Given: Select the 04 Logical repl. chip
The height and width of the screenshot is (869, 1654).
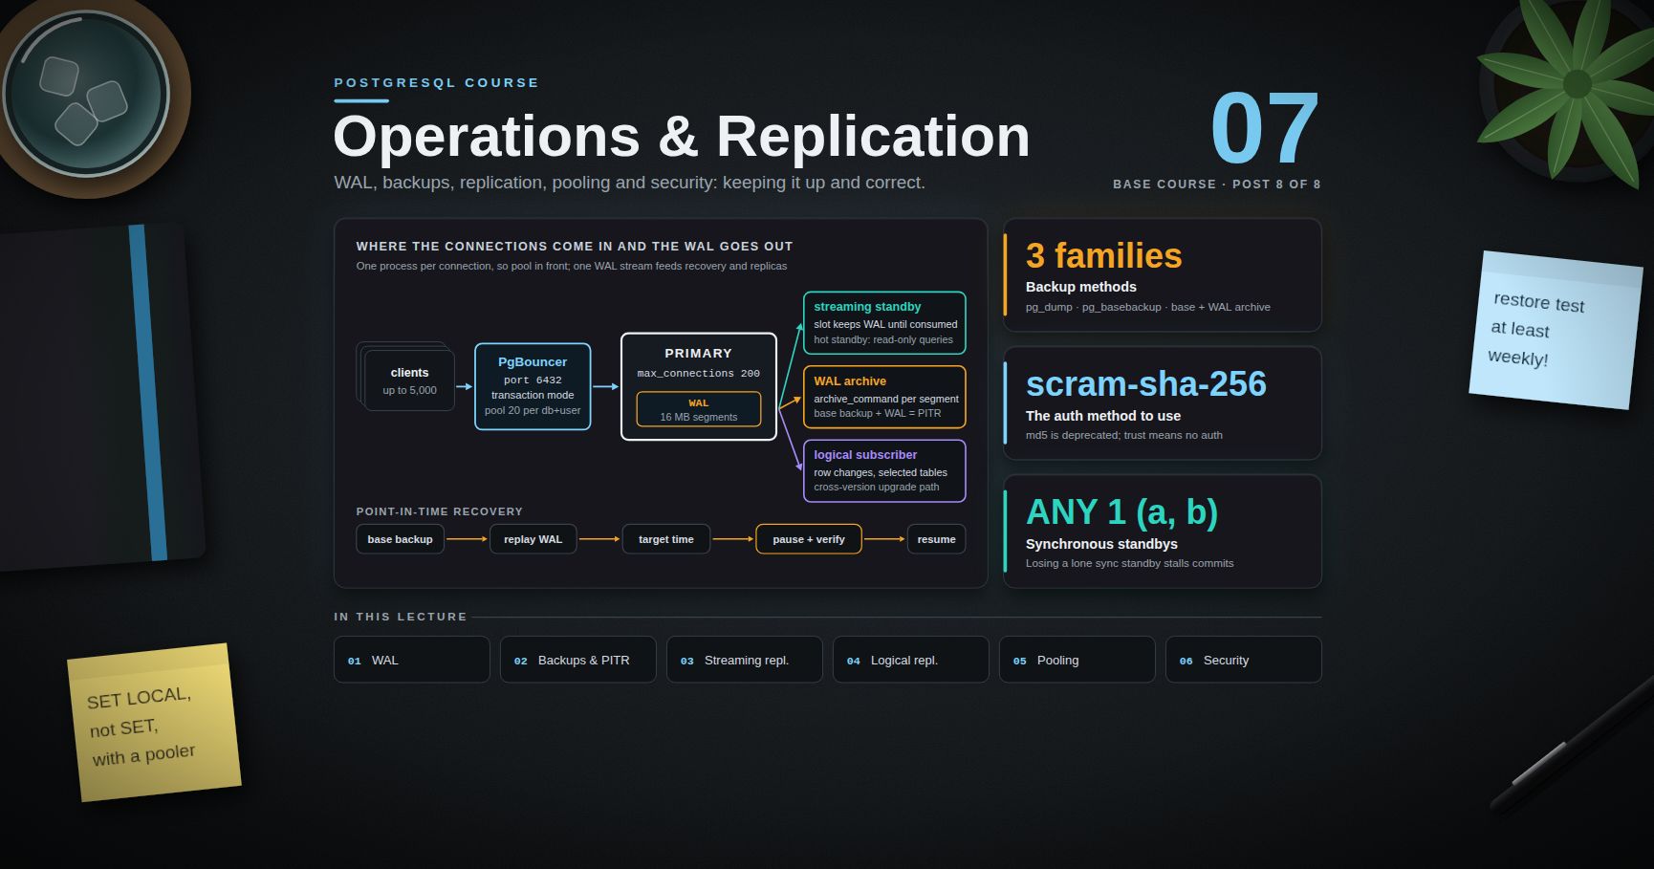Looking at the screenshot, I should coord(910,660).
